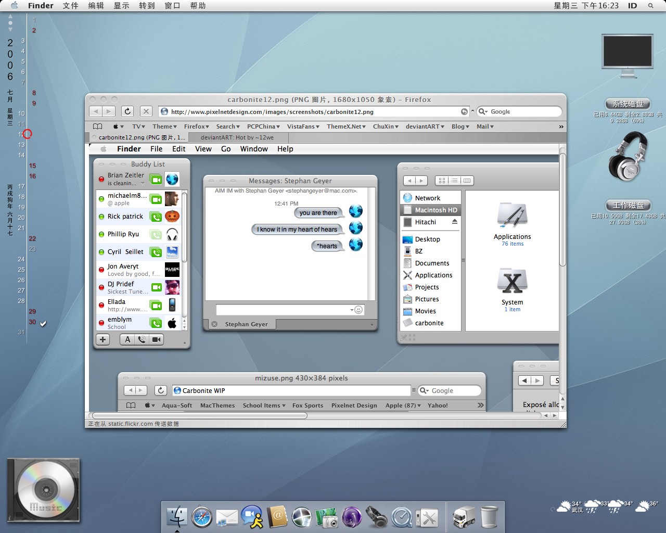This screenshot has height=533, width=666.
Task: Click the Eject icon next to Hitachi
Action: pyautogui.click(x=455, y=222)
